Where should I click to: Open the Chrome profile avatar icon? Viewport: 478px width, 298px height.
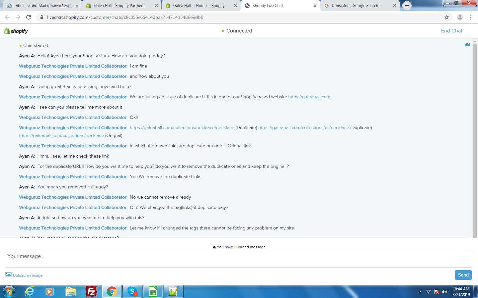coord(460,17)
